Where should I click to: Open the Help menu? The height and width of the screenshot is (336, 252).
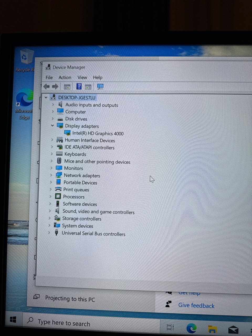[x=98, y=77]
